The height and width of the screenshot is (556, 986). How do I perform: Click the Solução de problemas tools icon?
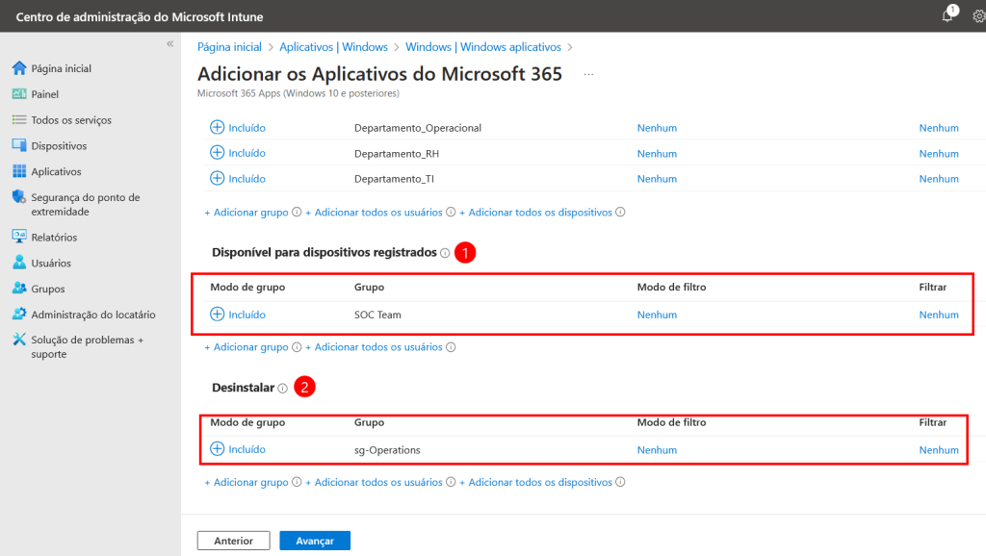(19, 340)
